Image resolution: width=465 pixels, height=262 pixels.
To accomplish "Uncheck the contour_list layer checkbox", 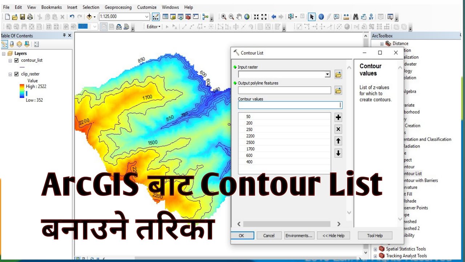I will (x=16, y=60).
